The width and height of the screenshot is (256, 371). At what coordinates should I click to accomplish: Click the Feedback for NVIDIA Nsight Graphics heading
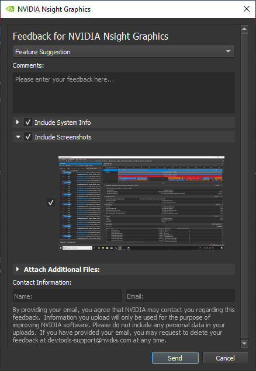(x=91, y=36)
